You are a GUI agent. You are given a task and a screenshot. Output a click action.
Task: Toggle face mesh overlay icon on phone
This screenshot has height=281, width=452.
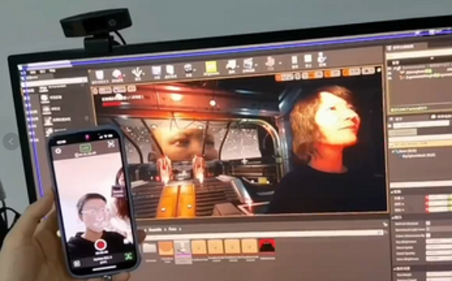[x=111, y=144]
